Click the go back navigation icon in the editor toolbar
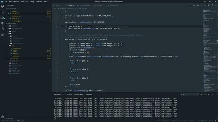 point(198,5)
